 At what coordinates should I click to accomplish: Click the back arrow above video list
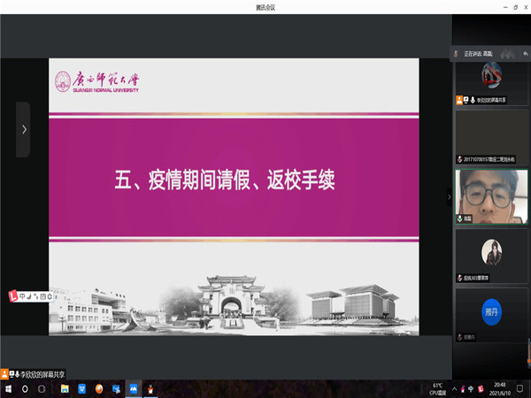pyautogui.click(x=525, y=53)
